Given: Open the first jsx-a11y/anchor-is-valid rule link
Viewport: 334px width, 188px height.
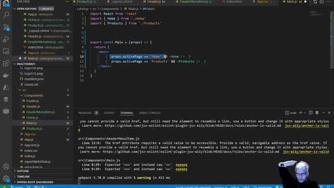Looking at the screenshot, I should coord(306,126).
